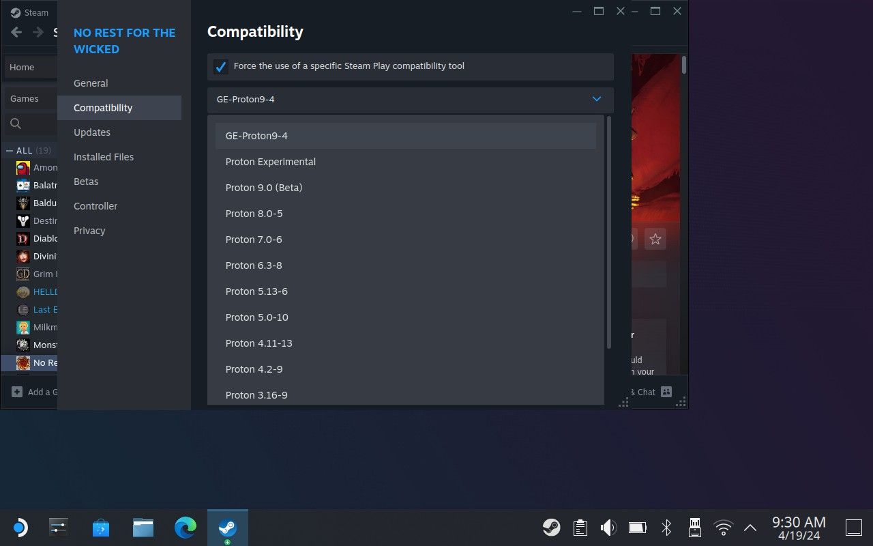Viewport: 873px width, 546px height.
Task: Choose Proton Experimental option
Action: click(406, 162)
